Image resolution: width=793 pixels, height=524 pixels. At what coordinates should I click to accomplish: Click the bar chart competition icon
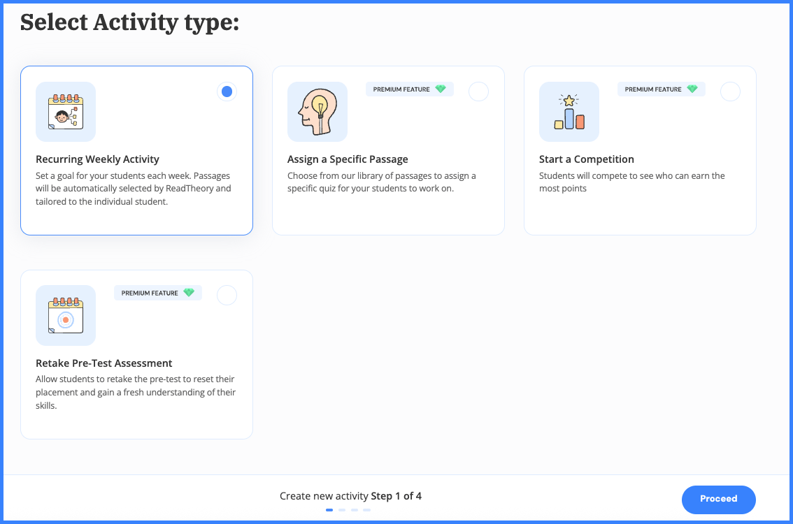tap(569, 112)
